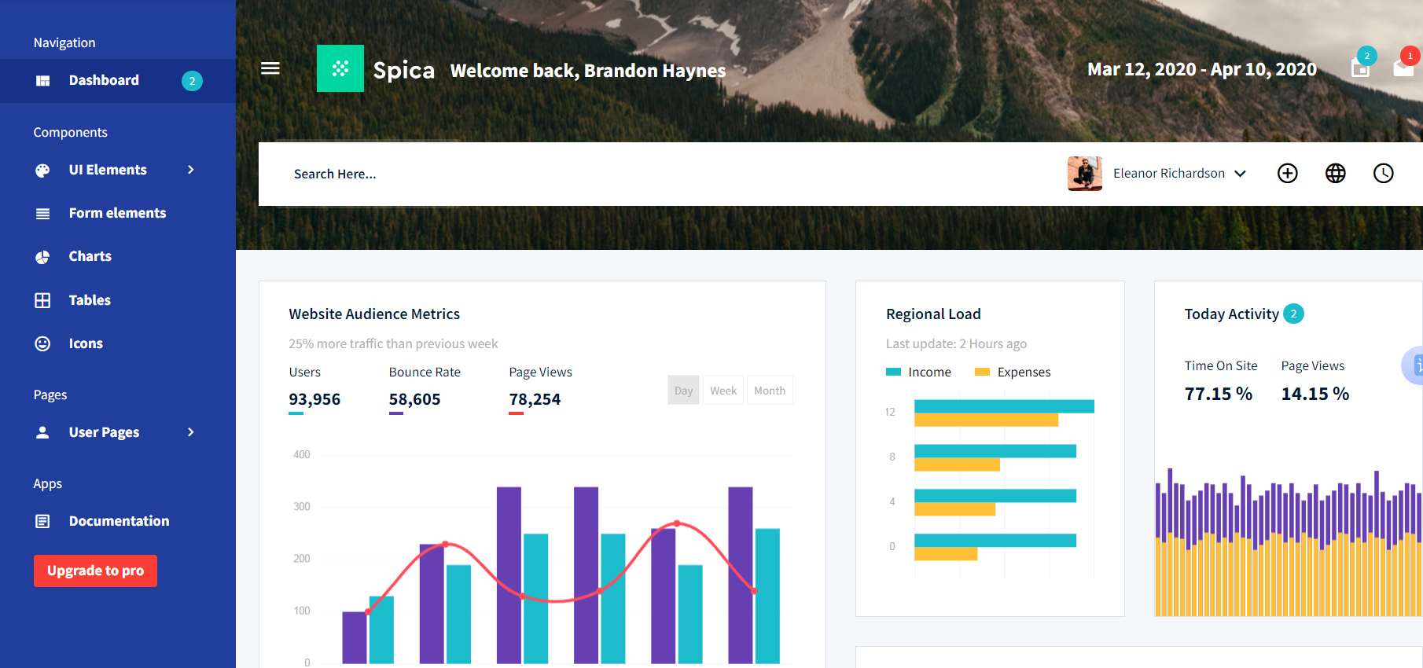
Task: Toggle Income legend color swatch
Action: [x=893, y=372]
